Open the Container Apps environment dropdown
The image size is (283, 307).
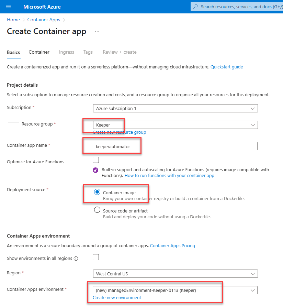(175, 290)
